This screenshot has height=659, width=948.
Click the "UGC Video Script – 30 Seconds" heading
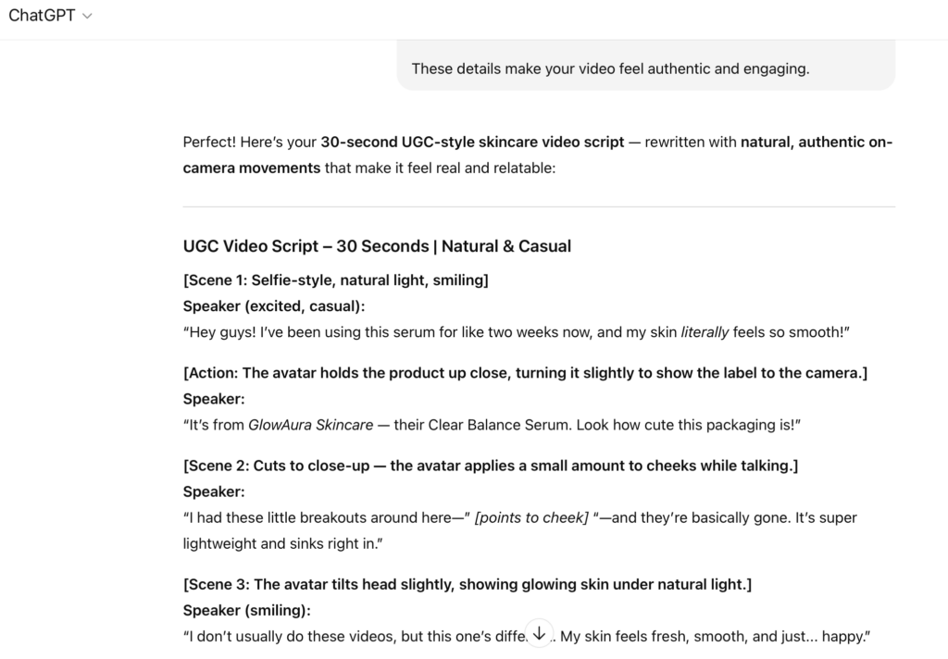point(377,246)
